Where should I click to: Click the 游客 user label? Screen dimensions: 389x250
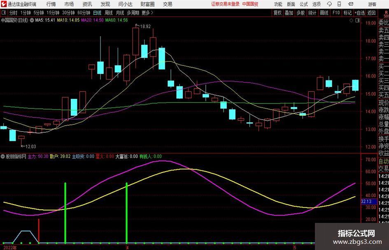tap(372, 4)
